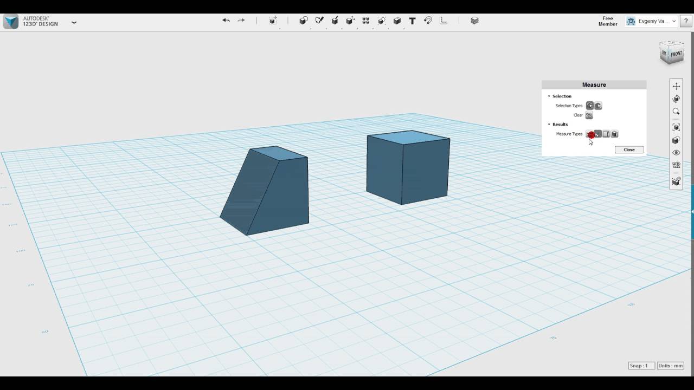Select the Text tool
The width and height of the screenshot is (694, 390).
[x=413, y=21]
